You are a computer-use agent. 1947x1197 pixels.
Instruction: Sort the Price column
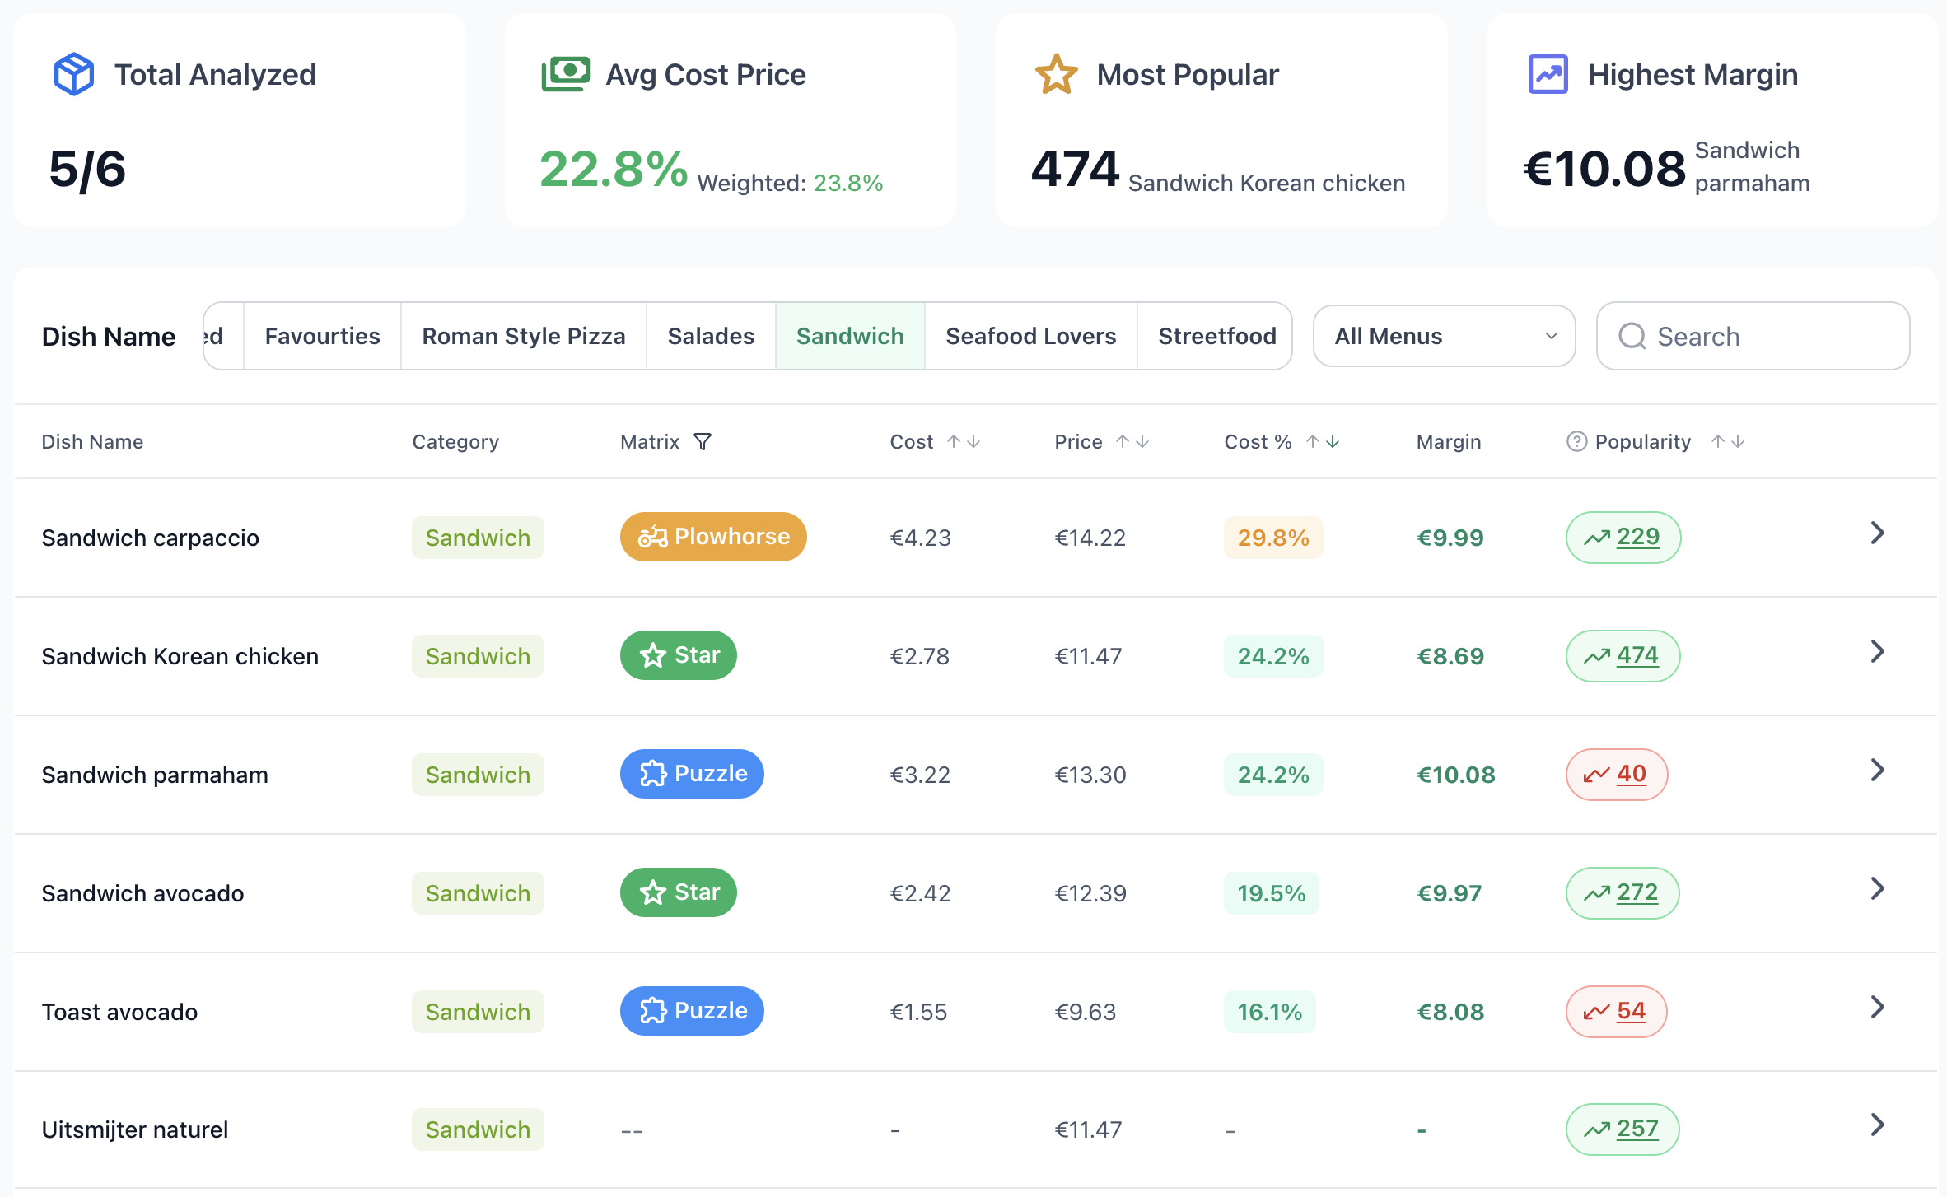(1132, 442)
